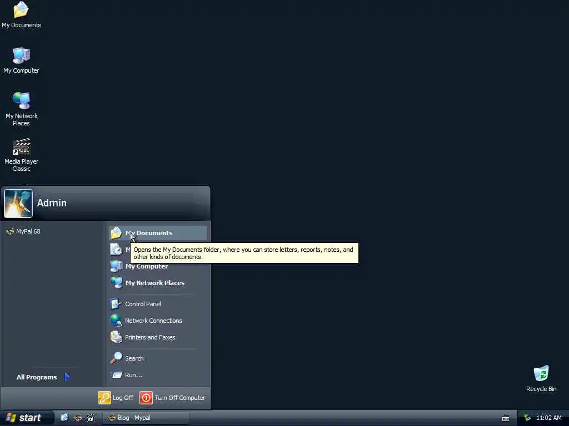Open Search from Start menu
This screenshot has height=426, width=569.
158,358
